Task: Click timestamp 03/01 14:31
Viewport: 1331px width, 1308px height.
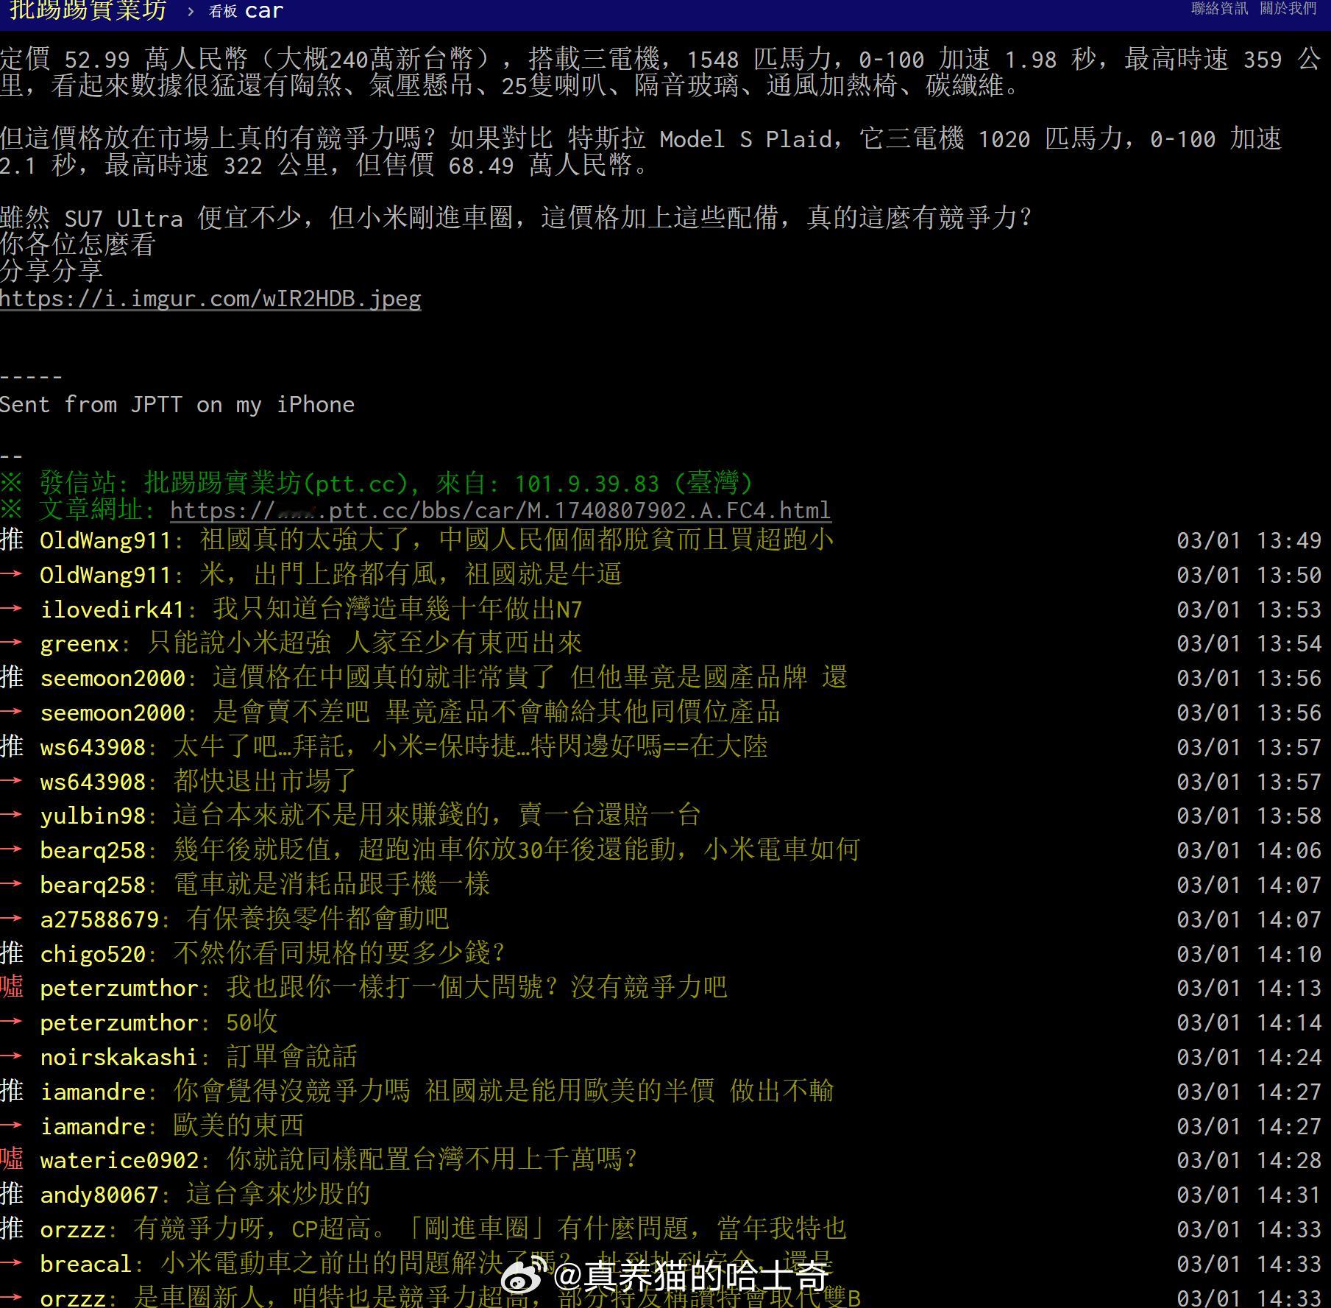Action: point(1249,1195)
